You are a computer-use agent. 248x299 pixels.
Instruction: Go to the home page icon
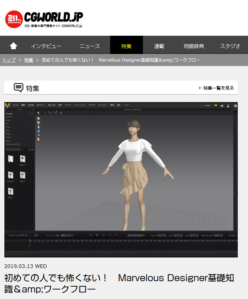point(13,46)
